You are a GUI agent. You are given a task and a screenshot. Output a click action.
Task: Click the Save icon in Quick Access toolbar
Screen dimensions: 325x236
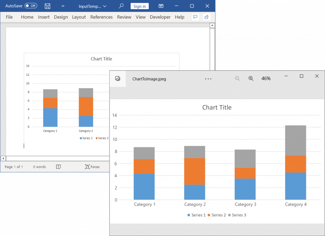pyautogui.click(x=47, y=6)
